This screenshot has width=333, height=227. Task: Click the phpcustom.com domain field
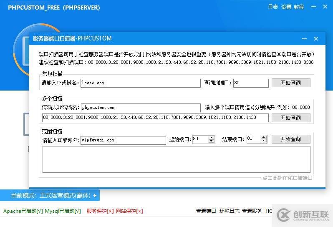pos(141,108)
